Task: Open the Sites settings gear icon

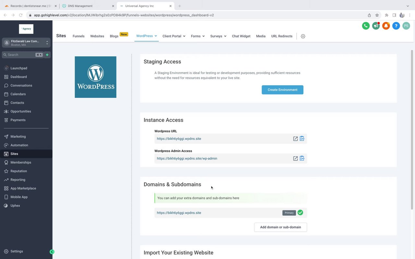Action: pyautogui.click(x=303, y=36)
